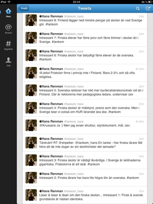Open the Hem home tab
This screenshot has height=204, width=153.
pyautogui.click(x=8, y=13)
